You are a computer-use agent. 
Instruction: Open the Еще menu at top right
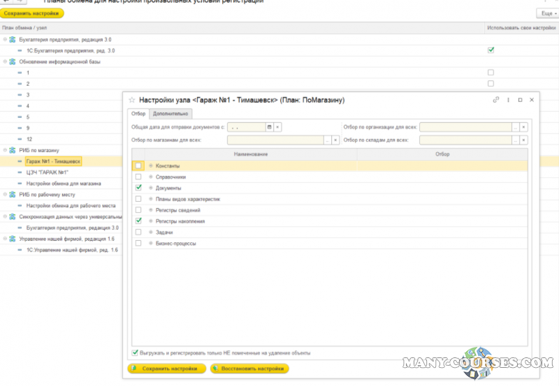pos(546,13)
